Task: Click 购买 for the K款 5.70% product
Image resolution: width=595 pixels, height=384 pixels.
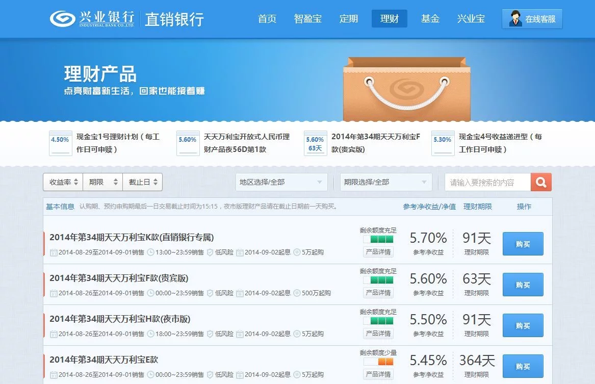Action: click(x=523, y=244)
